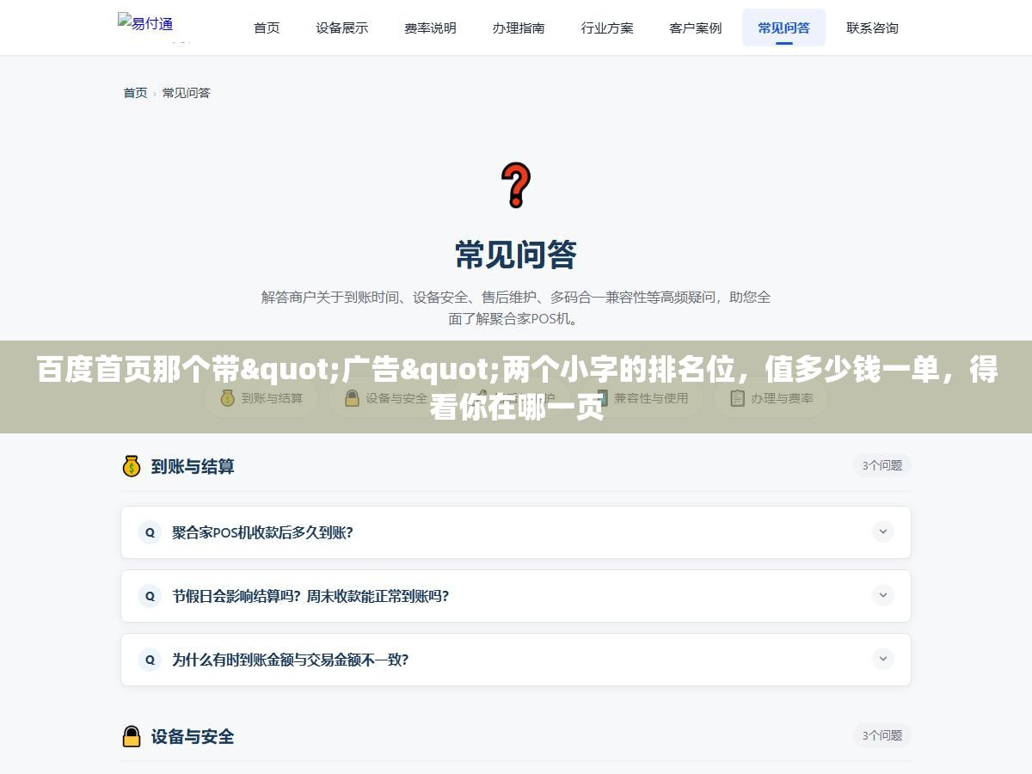Open 联系咨询 in the top navigation
1032x774 pixels.
(872, 28)
